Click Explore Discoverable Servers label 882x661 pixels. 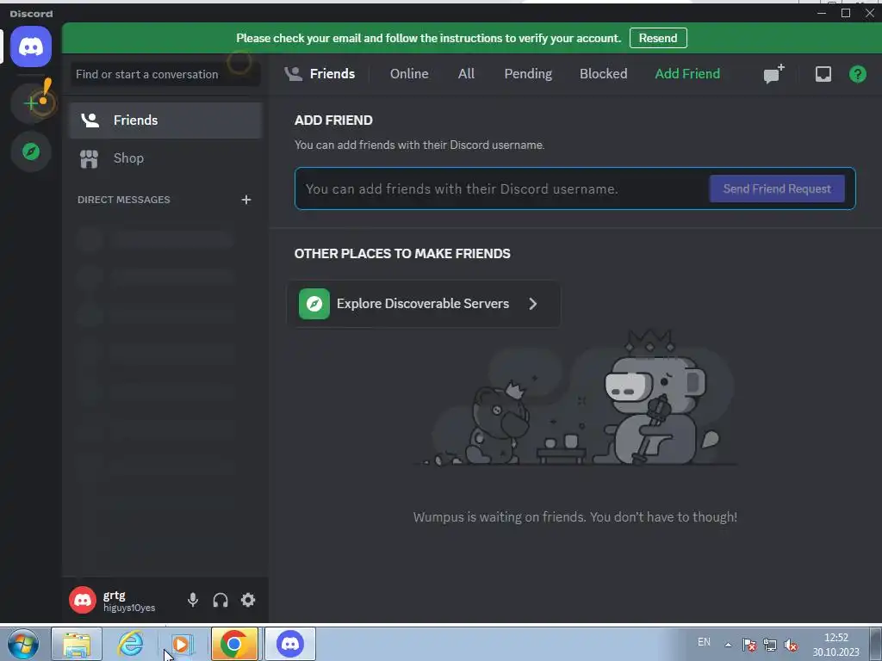(423, 304)
